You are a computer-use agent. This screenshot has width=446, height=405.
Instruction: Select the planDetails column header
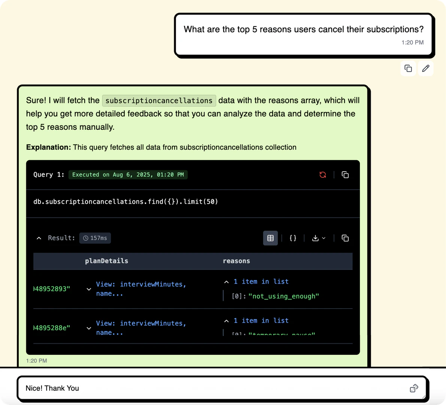click(106, 261)
